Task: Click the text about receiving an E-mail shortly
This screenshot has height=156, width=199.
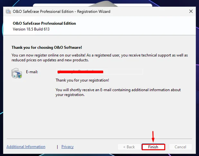Action: 118,92
